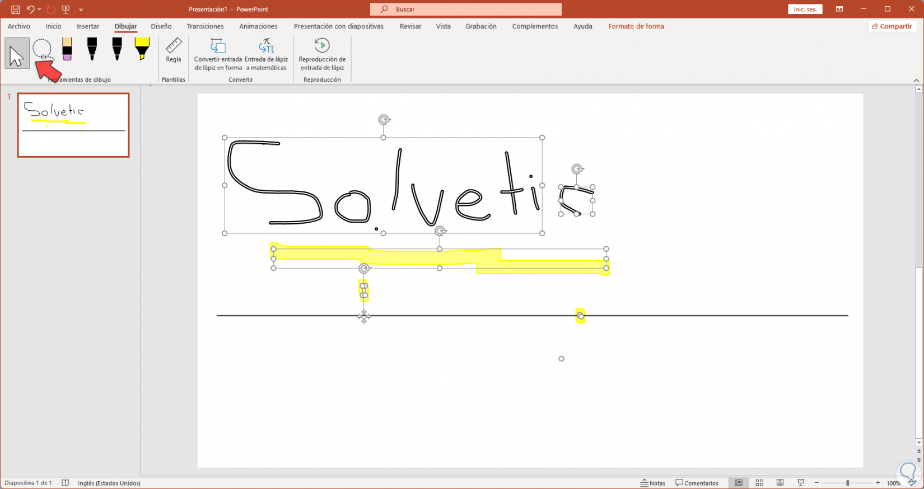This screenshot has width=924, height=489.
Task: Click the Save icon in title bar
Action: tap(15, 10)
